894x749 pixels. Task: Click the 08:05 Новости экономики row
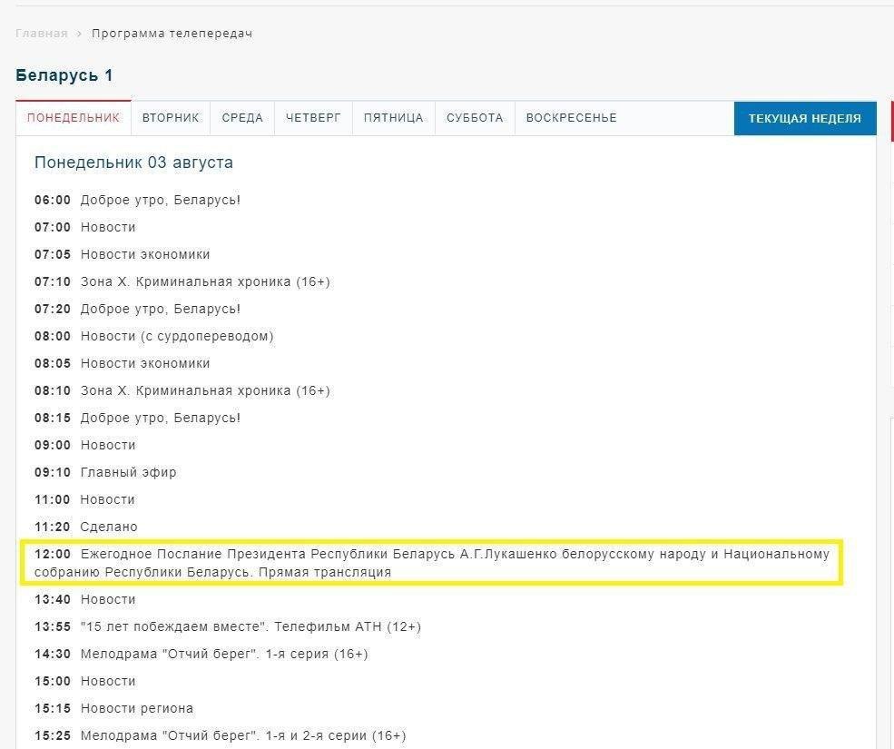(122, 363)
